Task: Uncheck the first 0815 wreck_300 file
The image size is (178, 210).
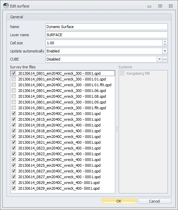Action: (14, 114)
